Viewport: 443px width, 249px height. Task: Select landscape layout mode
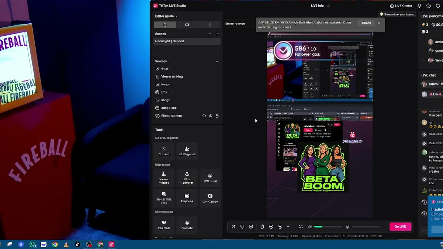coord(187,25)
